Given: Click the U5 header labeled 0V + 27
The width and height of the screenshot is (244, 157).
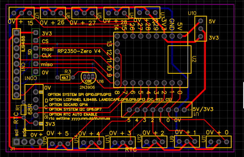Looking at the screenshot, I should coord(85,14).
